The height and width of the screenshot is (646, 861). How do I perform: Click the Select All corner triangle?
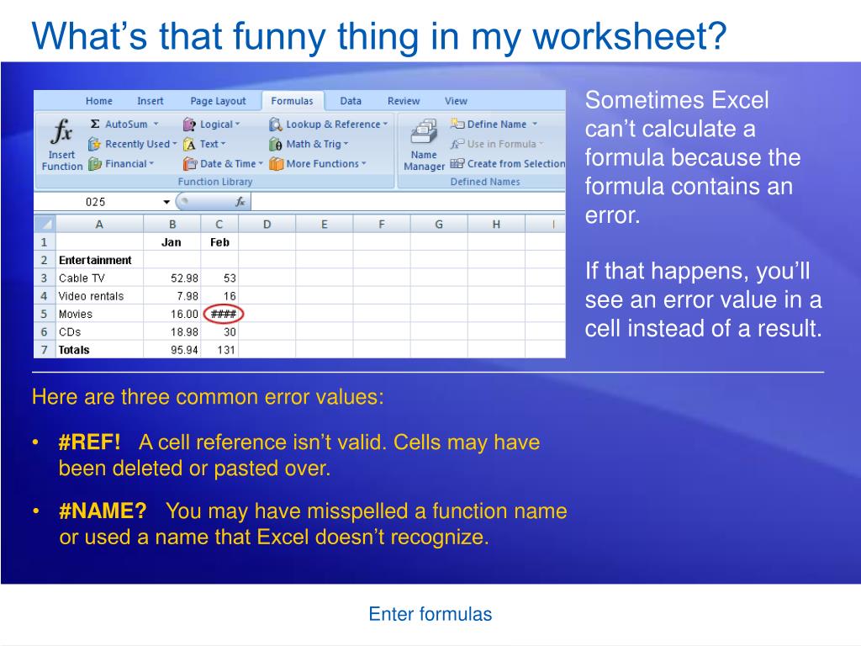pyautogui.click(x=45, y=224)
